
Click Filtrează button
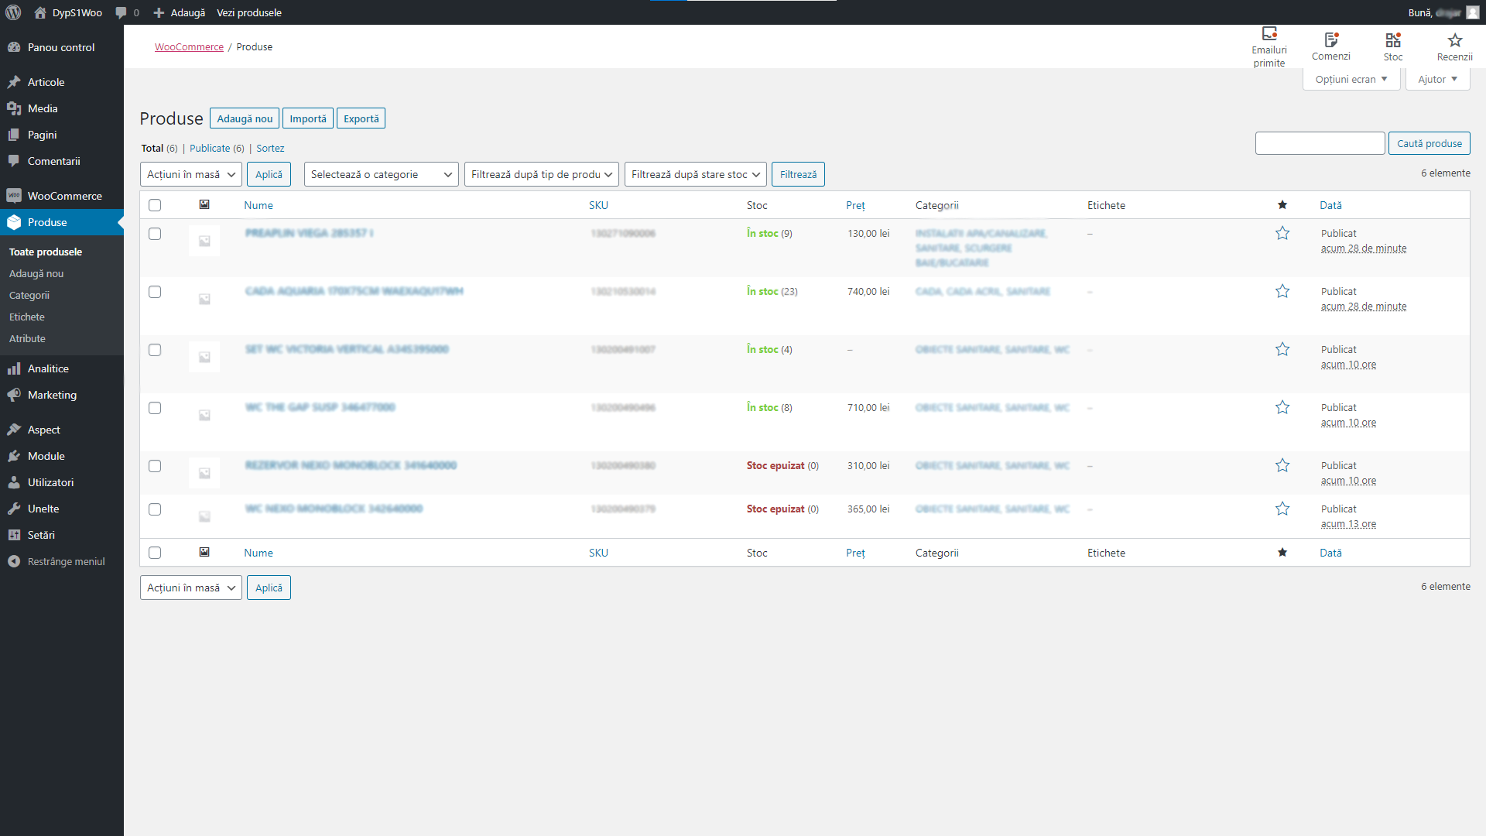(x=798, y=174)
